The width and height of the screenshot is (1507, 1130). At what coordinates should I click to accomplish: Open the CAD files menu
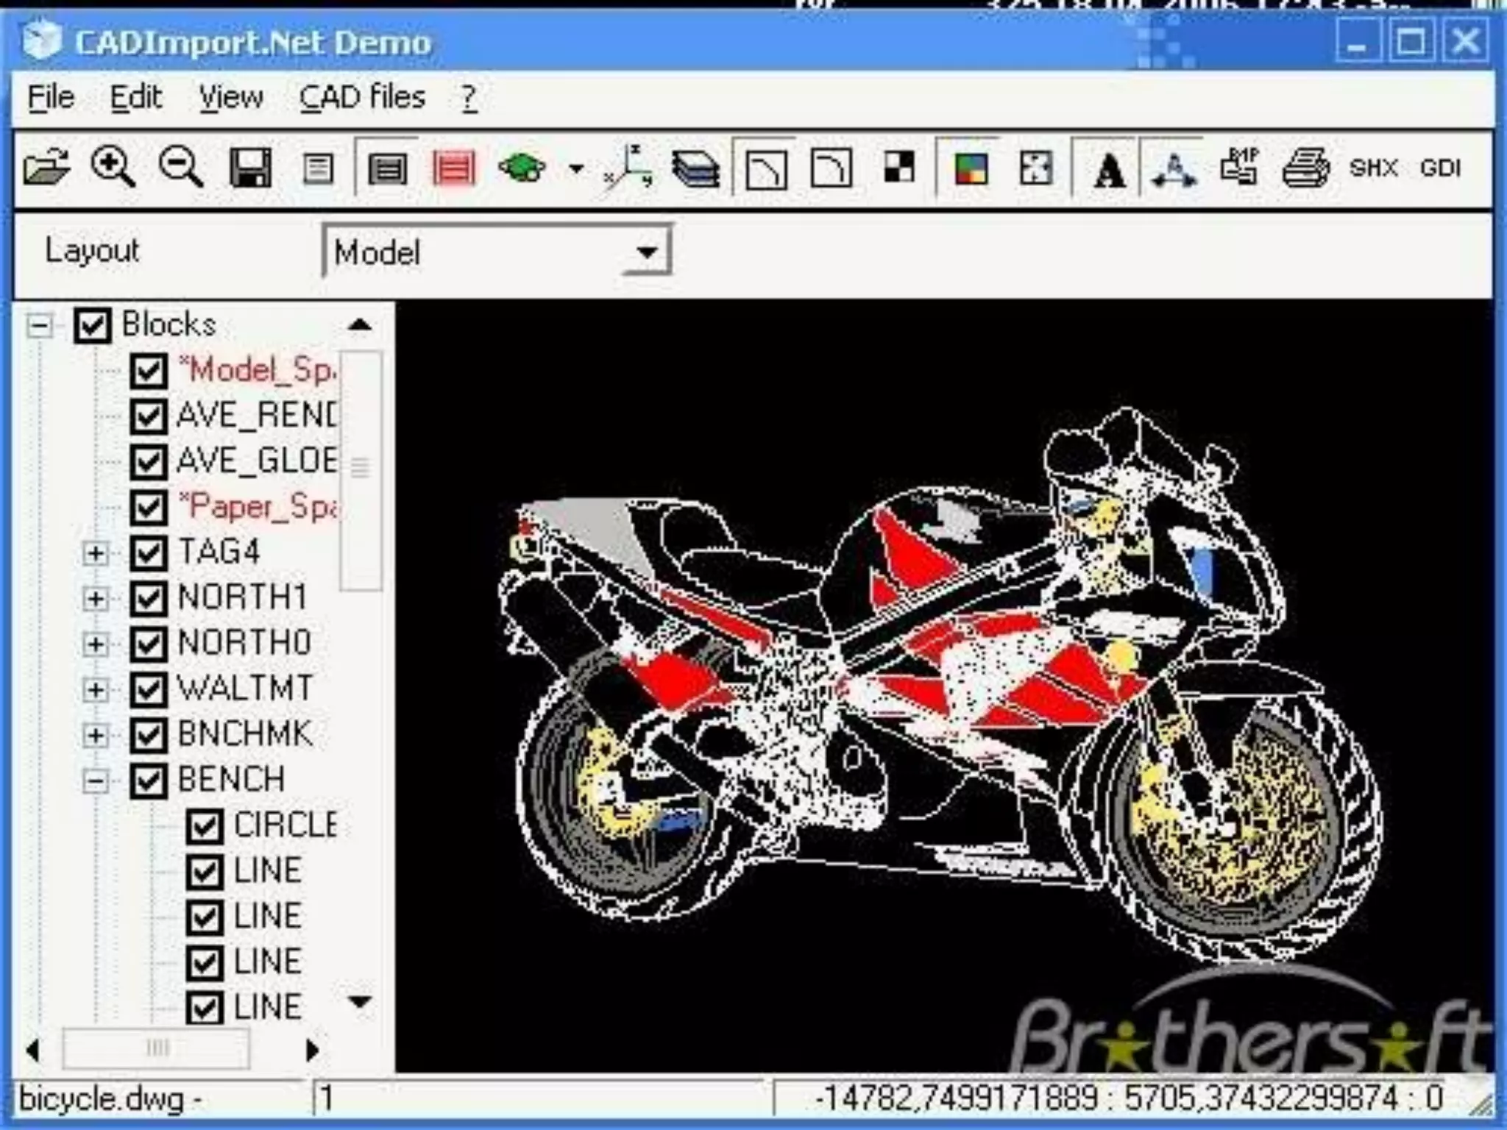362,97
